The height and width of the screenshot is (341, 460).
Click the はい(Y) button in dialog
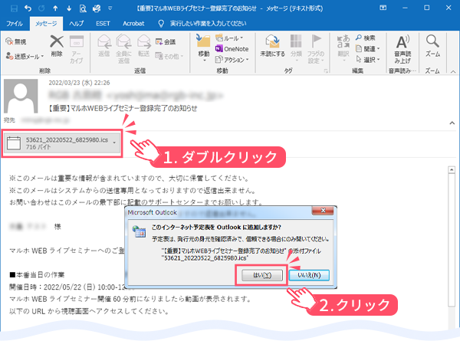tap(262, 275)
